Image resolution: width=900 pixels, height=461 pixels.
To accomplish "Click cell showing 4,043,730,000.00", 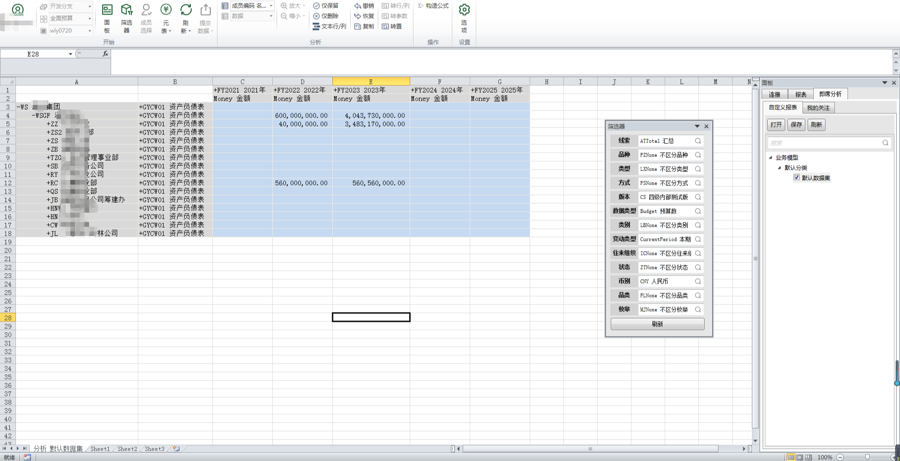I will (371, 115).
